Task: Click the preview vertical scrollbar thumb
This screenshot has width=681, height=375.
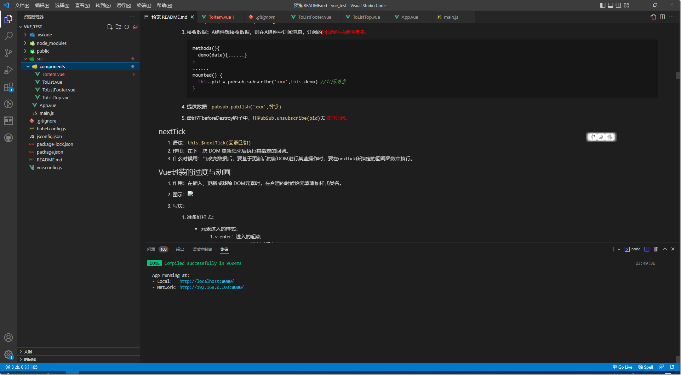Action: pos(678,75)
